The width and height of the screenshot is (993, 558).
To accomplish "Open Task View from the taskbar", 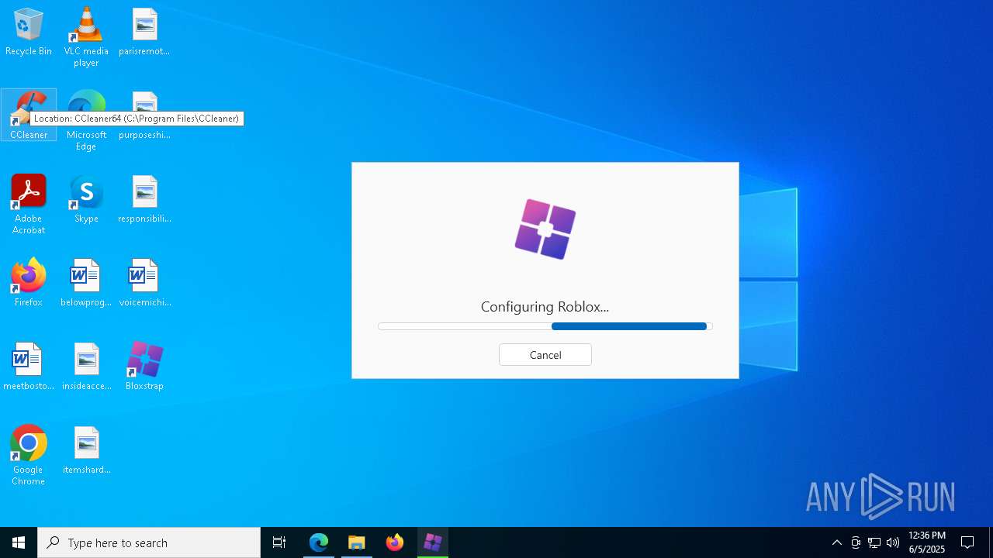I will [x=279, y=542].
